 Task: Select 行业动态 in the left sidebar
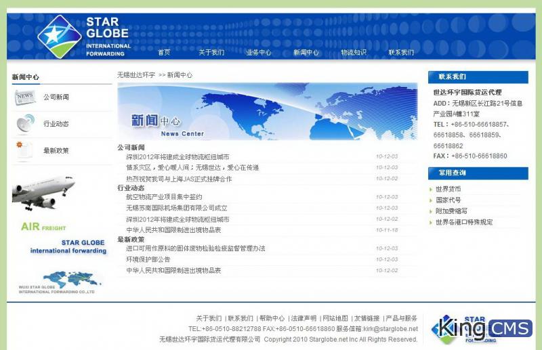click(56, 124)
